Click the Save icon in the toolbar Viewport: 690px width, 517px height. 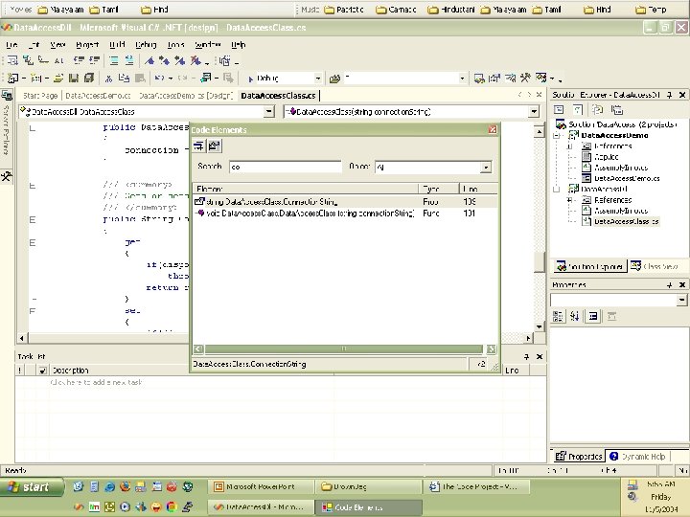[x=74, y=79]
